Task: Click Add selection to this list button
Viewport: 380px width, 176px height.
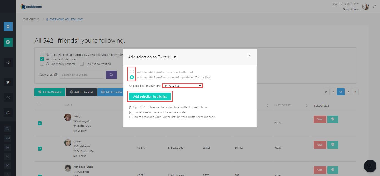Action: (x=150, y=96)
